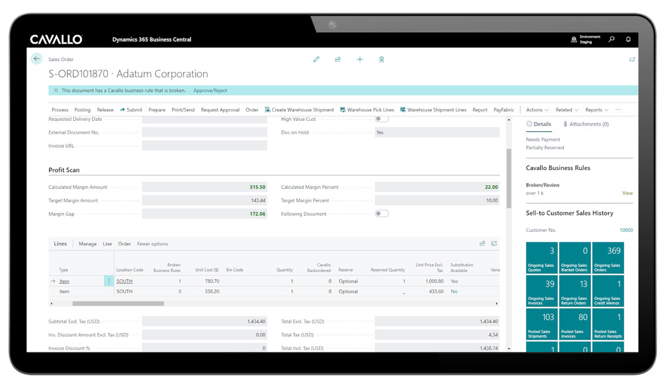Click the Margin Gap 172.06 value
This screenshot has height=387, width=665.
click(x=257, y=214)
